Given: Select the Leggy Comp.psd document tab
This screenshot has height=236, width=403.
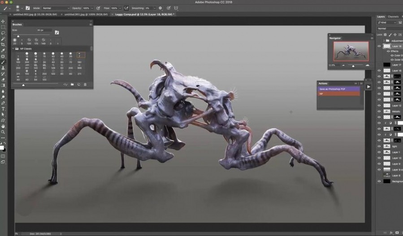Looking at the screenshot, I should click(144, 15).
